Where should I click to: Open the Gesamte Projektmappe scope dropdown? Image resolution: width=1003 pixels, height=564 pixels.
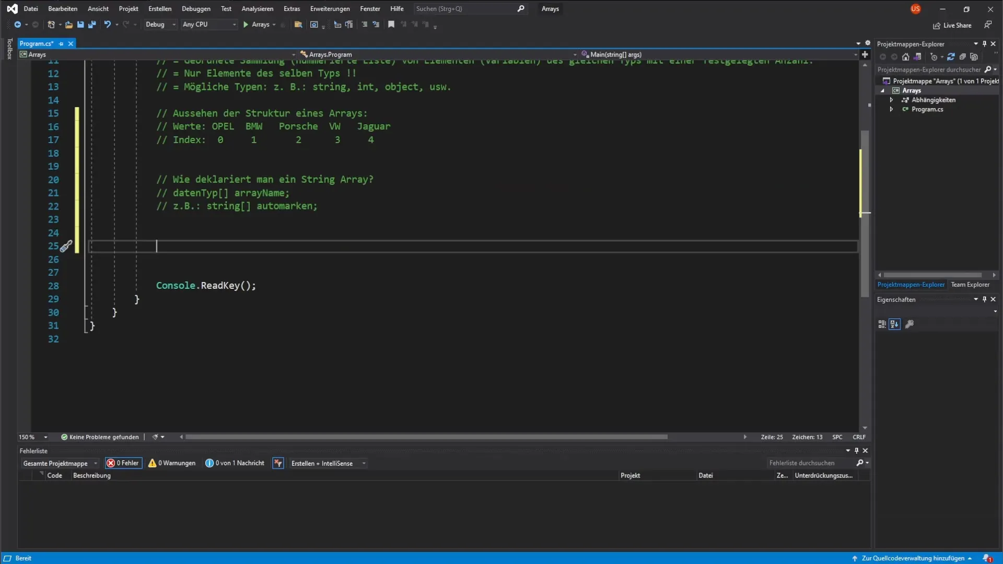click(60, 463)
